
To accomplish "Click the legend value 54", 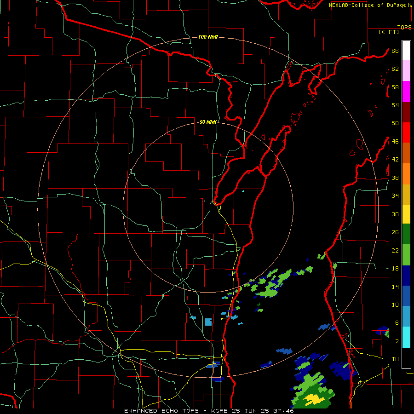I will click(x=395, y=105).
